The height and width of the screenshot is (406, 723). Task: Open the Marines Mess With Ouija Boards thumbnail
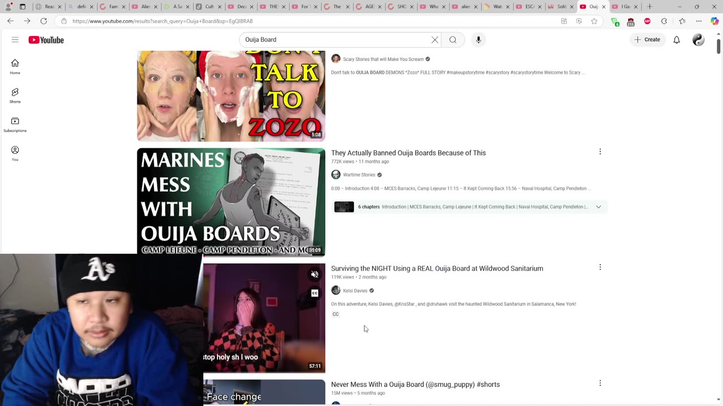pos(231,202)
